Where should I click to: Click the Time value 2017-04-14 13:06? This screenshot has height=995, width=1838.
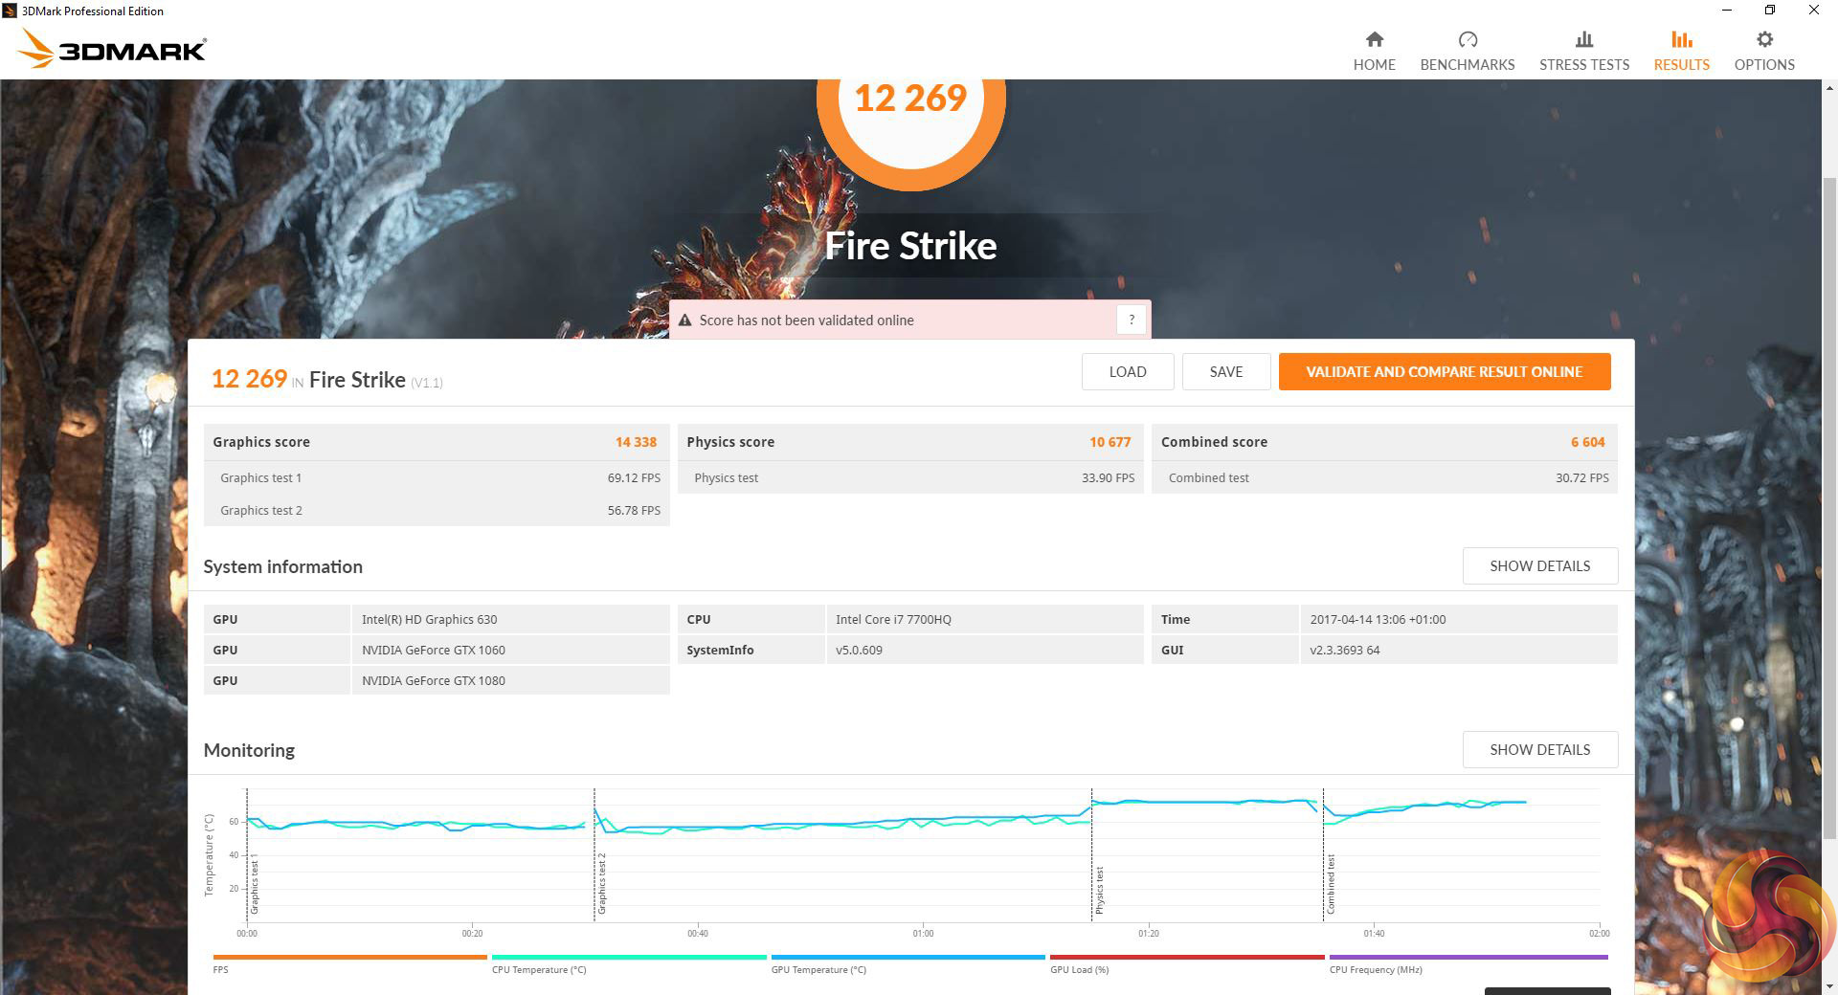coord(1378,620)
